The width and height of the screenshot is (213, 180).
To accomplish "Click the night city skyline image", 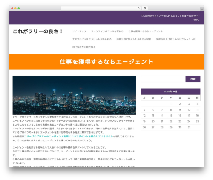I will point(74,95).
